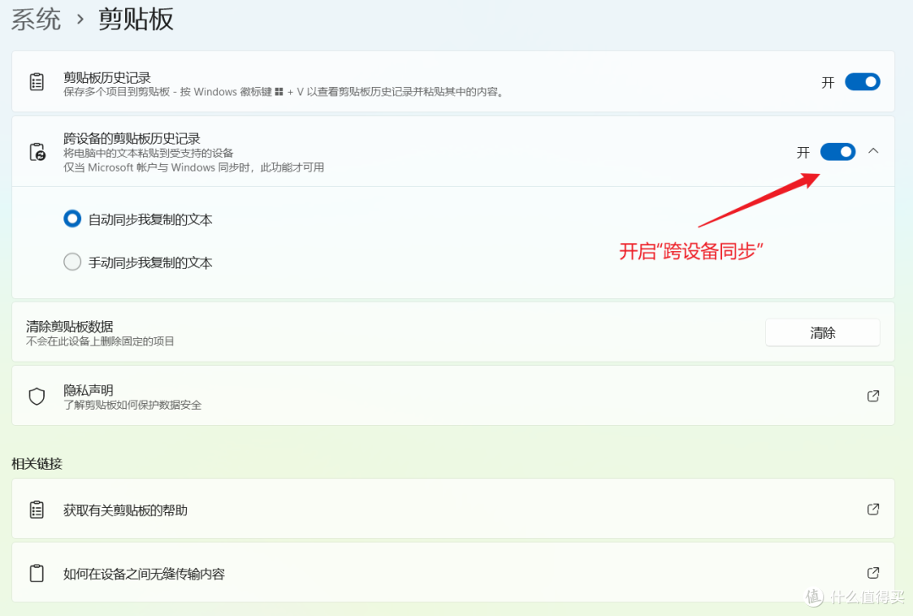Open 如何在设备之间无缝传输内容 link text

[x=144, y=574]
